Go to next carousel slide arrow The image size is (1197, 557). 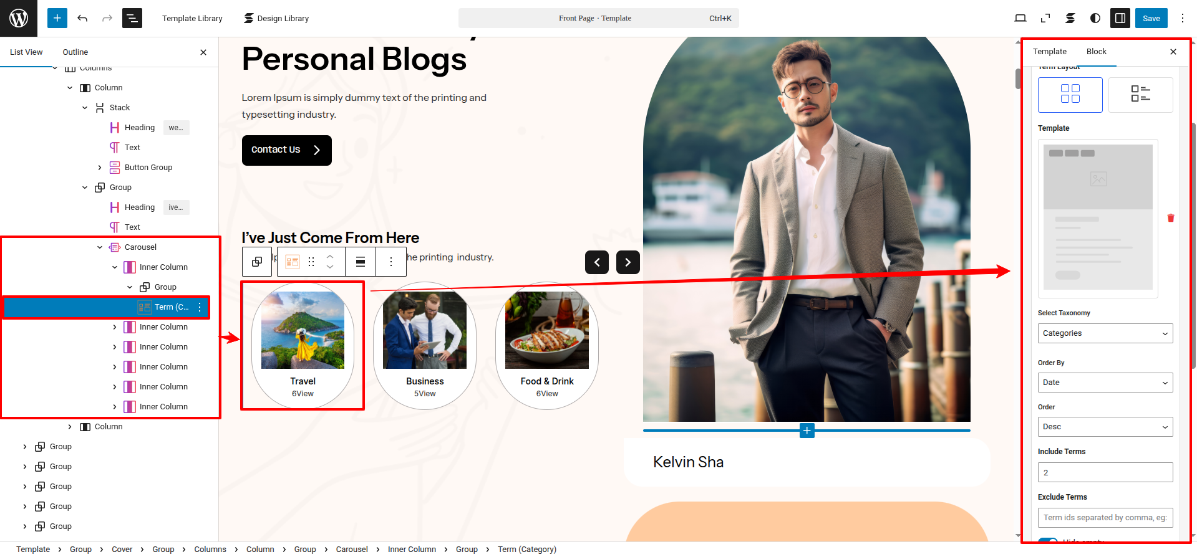point(628,262)
